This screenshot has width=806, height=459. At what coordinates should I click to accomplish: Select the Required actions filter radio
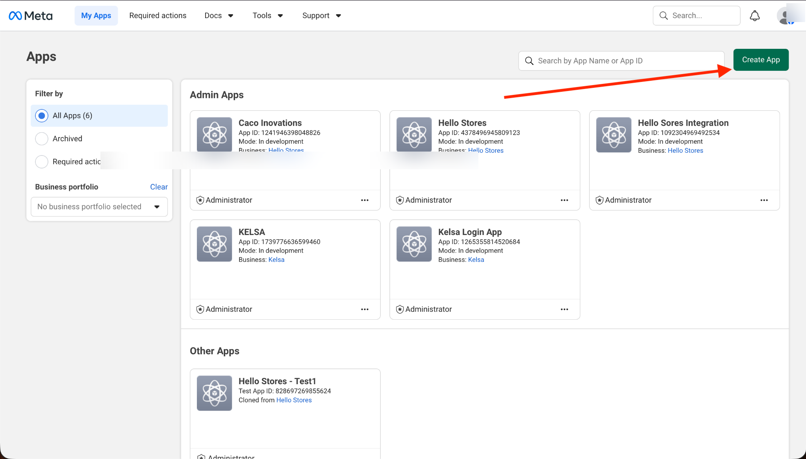[x=42, y=161]
